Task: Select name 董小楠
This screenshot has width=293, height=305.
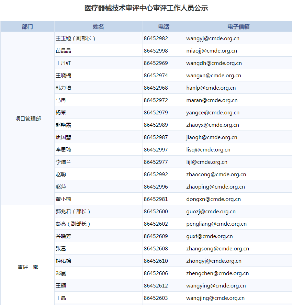Action: pos(64,199)
